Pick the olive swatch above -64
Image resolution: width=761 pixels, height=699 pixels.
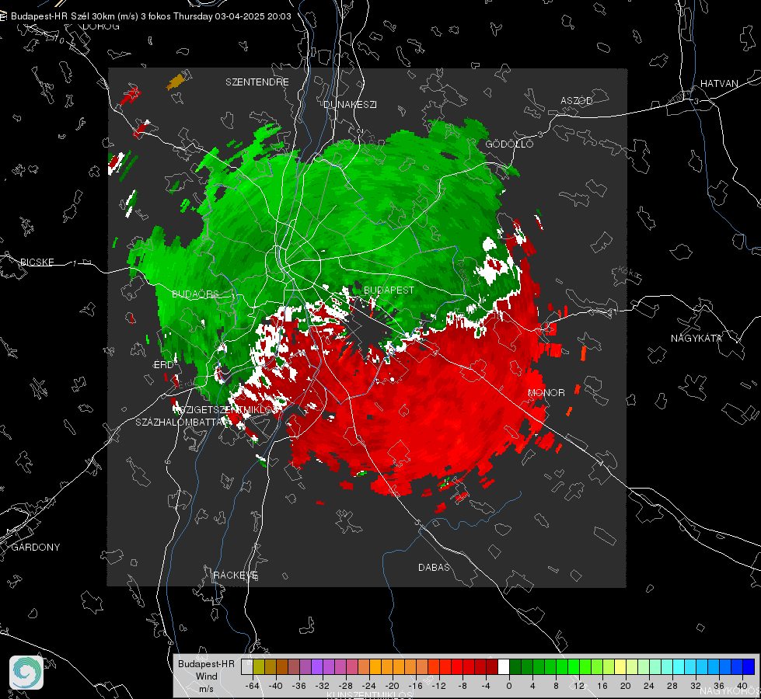(258, 666)
